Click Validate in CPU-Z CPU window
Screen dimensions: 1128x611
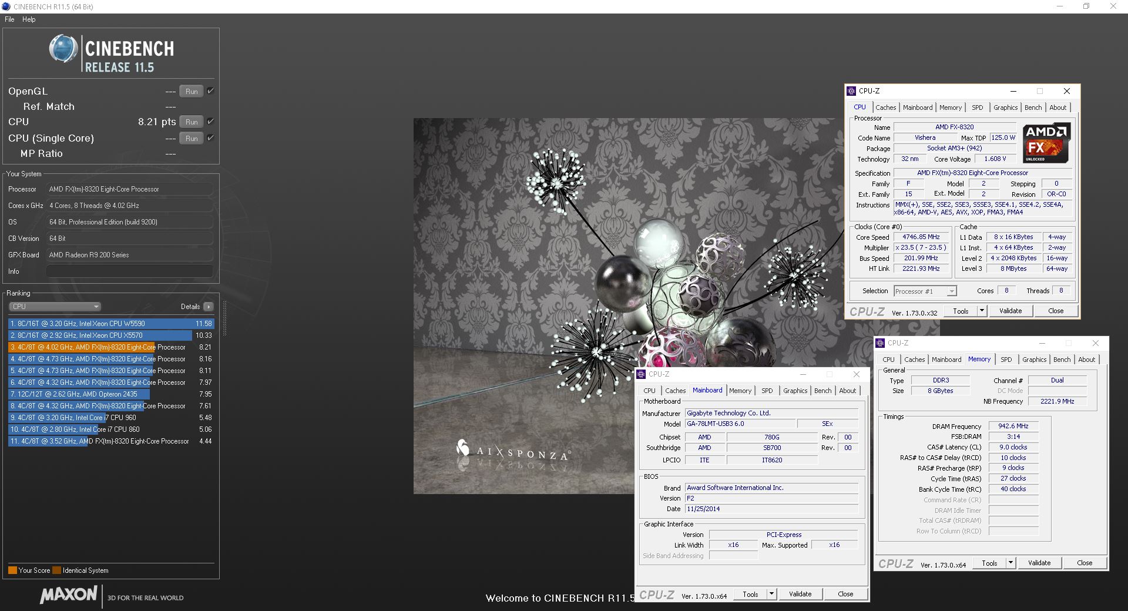coord(1010,311)
